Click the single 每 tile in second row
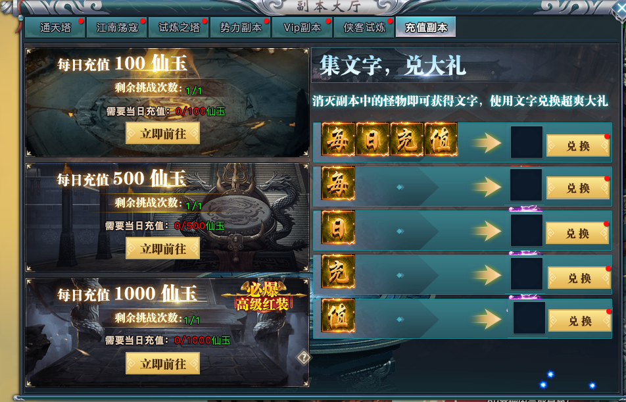This screenshot has height=402, width=626. [338, 184]
